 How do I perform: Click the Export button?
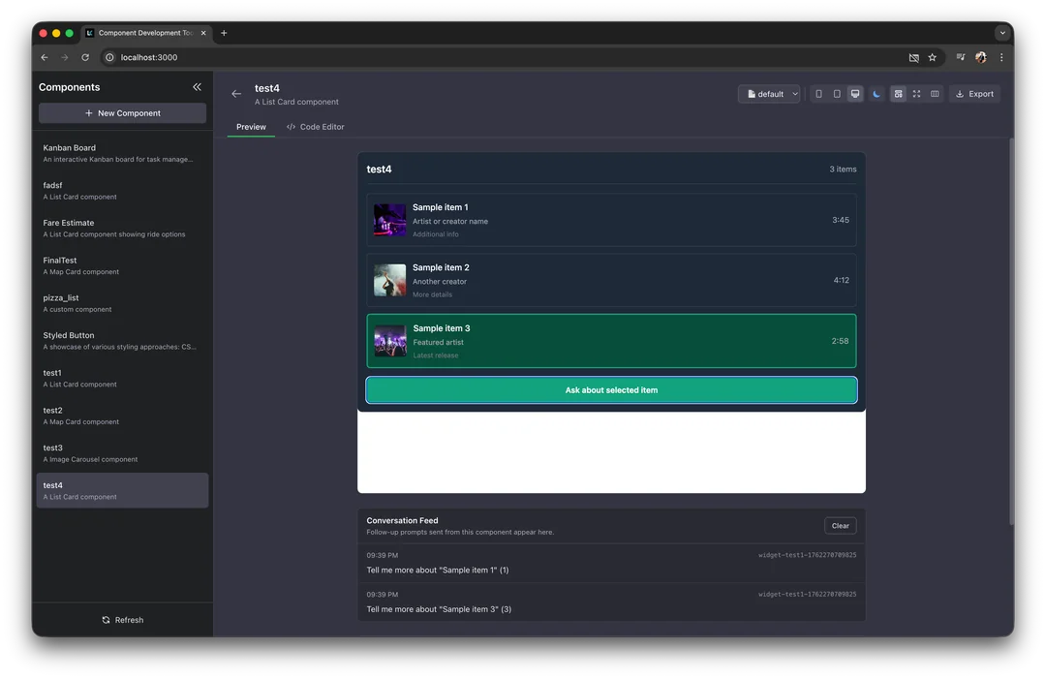[974, 93]
